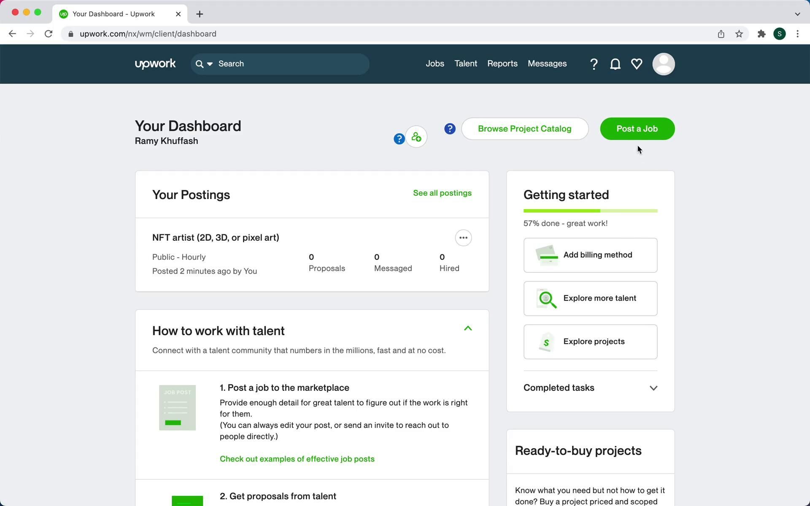Screen dimensions: 810x506
Task: Click See all postings link
Action: 442,193
